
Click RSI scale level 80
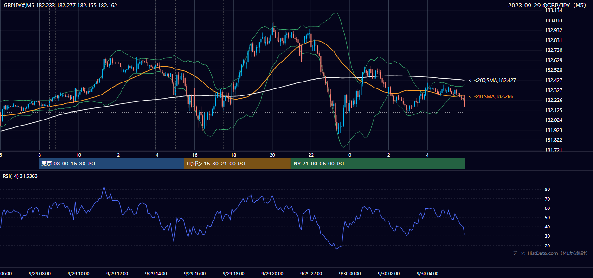coord(547,190)
